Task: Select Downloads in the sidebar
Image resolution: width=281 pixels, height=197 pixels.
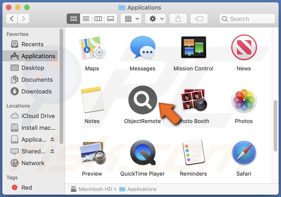Action: [31, 91]
